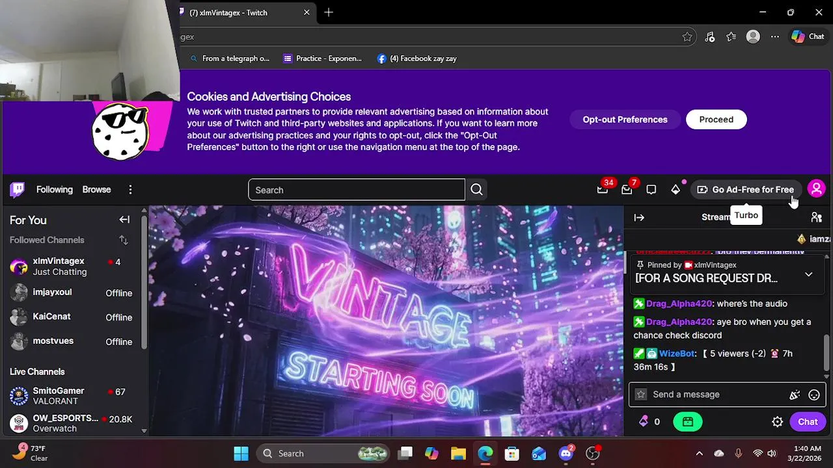Click xlmVintagex name in pinned message
The width and height of the screenshot is (833, 468).
point(715,265)
